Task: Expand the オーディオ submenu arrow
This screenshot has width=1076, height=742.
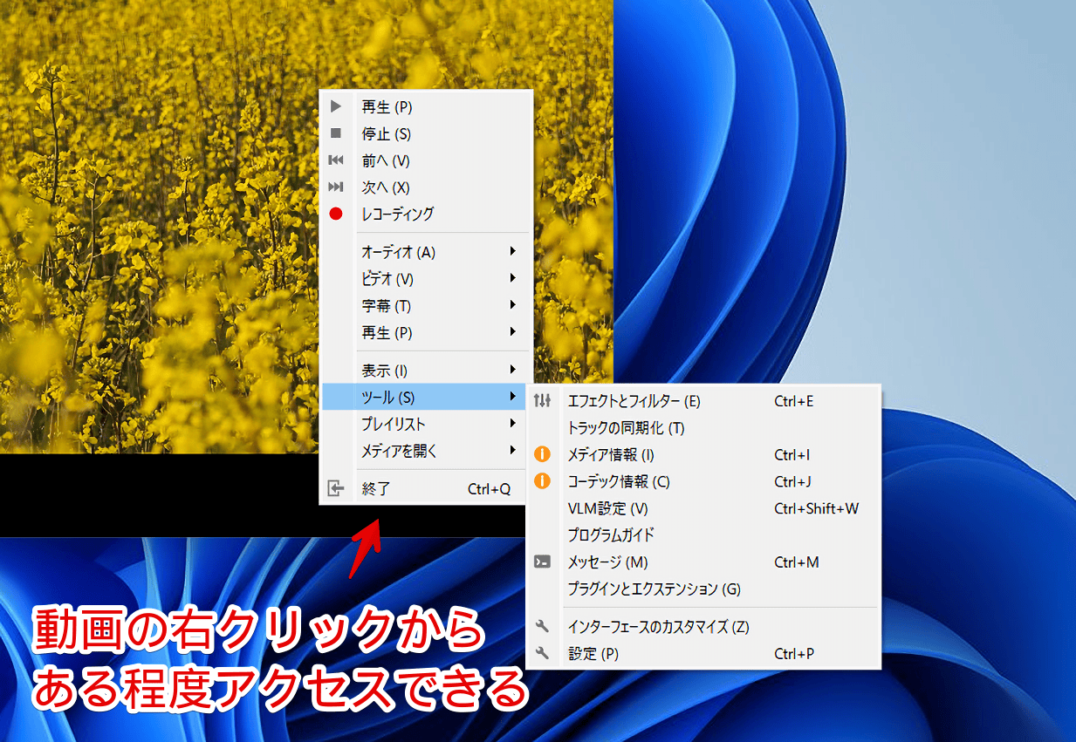Action: (514, 252)
